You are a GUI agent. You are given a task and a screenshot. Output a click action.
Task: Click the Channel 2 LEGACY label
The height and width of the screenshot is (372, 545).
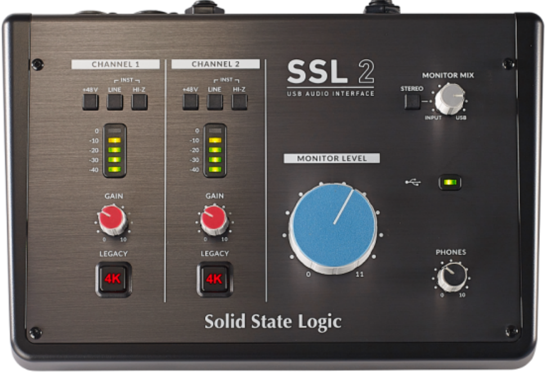click(215, 253)
